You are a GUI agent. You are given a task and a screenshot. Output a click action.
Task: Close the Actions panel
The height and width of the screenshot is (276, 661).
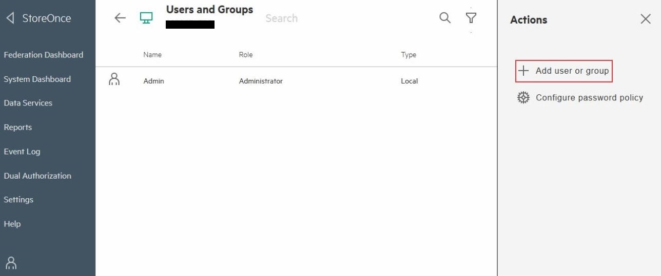pyautogui.click(x=646, y=19)
